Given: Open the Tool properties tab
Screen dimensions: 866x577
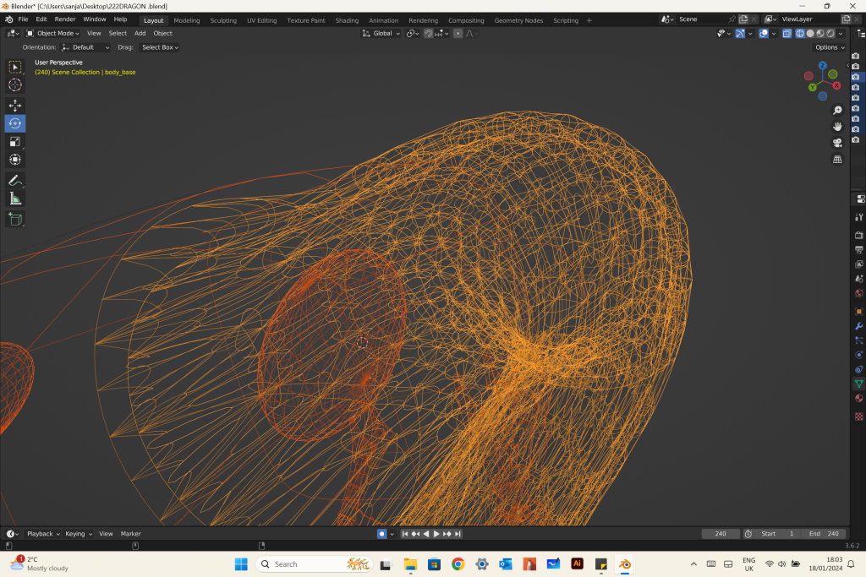Looking at the screenshot, I should (859, 217).
